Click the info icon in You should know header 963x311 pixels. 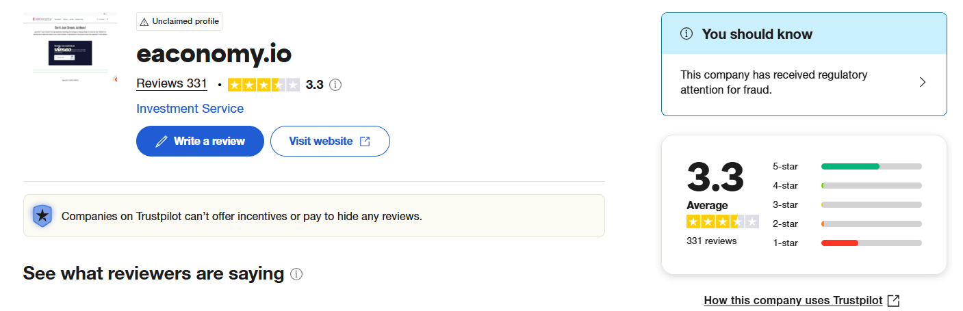(686, 33)
